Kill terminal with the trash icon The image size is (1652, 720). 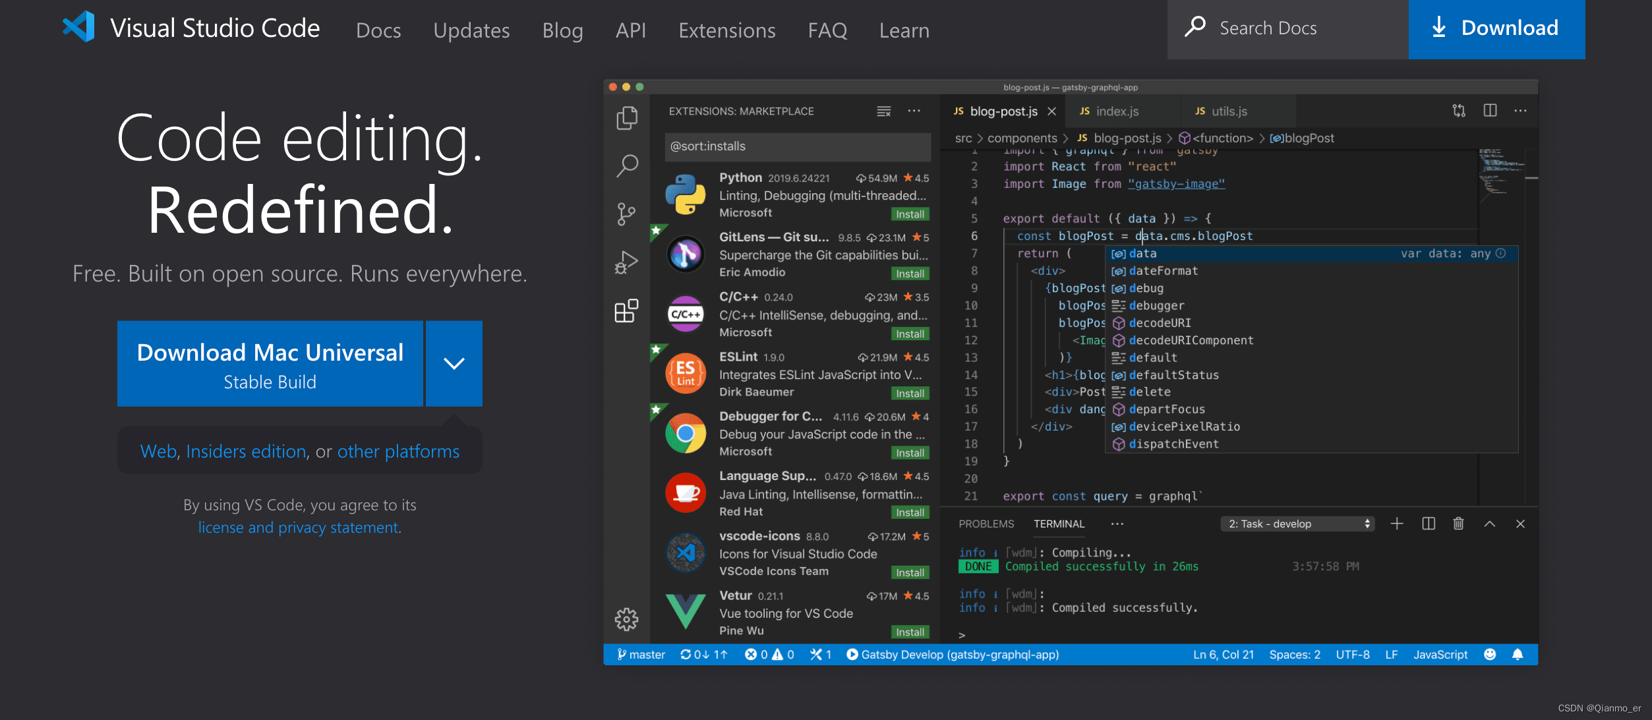coord(1458,524)
